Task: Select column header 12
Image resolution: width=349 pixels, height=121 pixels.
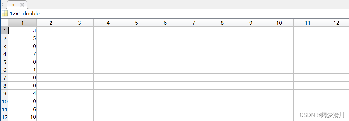Action: click(336, 23)
